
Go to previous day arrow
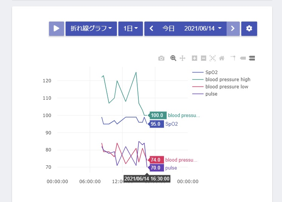click(x=152, y=28)
